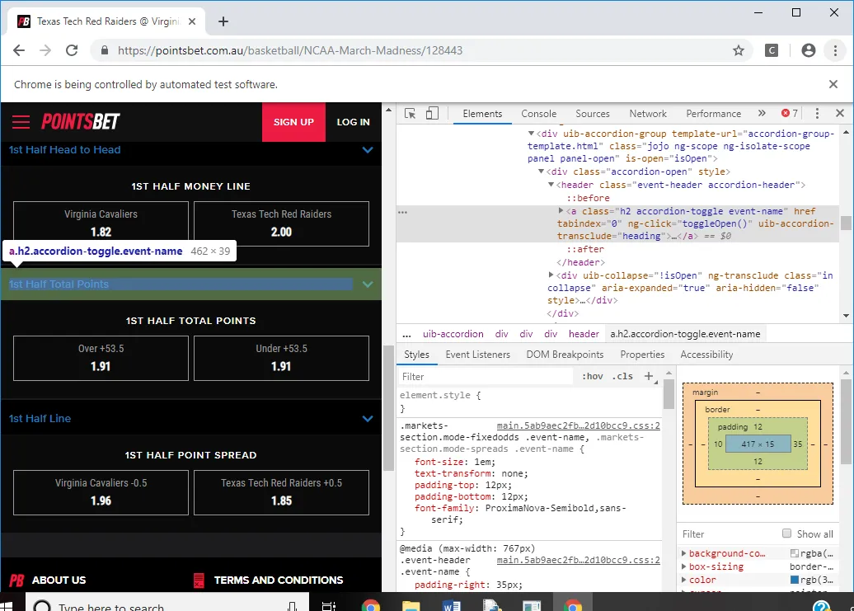The width and height of the screenshot is (854, 611).
Task: Expand the background-color computed property
Action: [x=684, y=553]
